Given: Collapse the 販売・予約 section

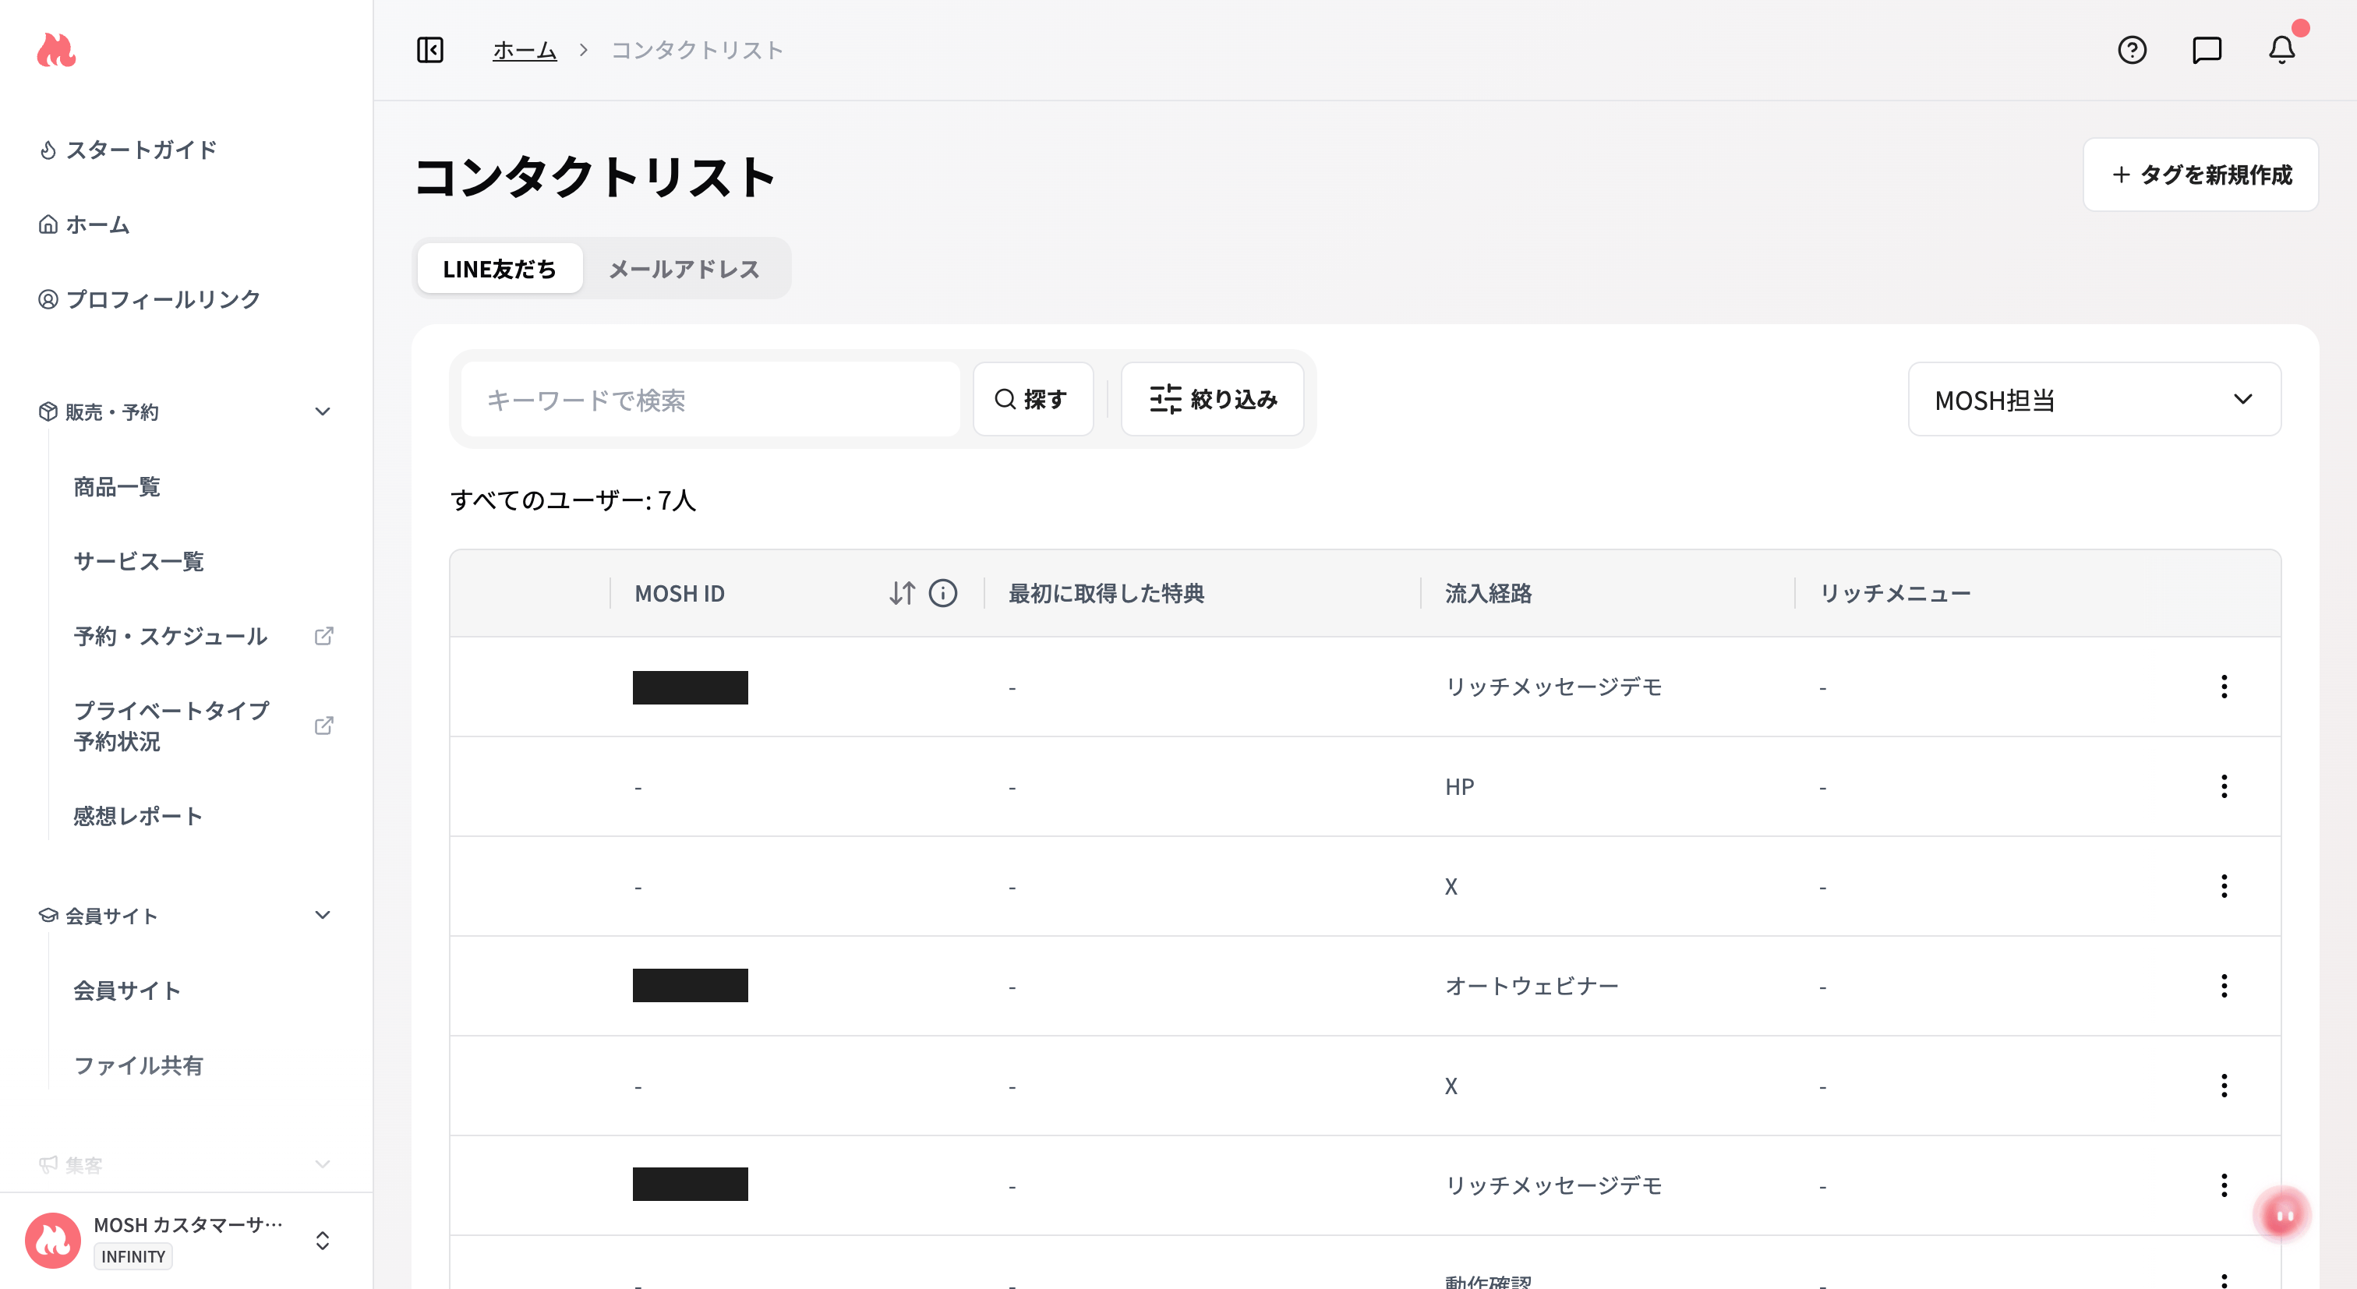Looking at the screenshot, I should [x=323, y=412].
